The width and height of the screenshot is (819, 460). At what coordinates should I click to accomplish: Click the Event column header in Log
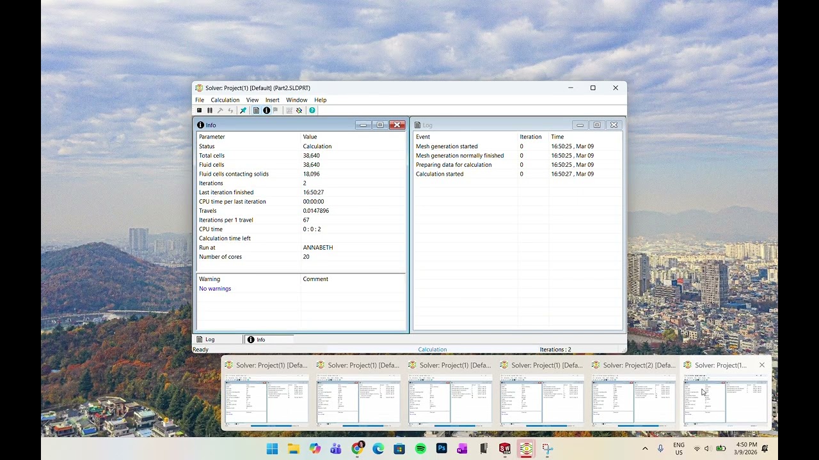point(465,137)
